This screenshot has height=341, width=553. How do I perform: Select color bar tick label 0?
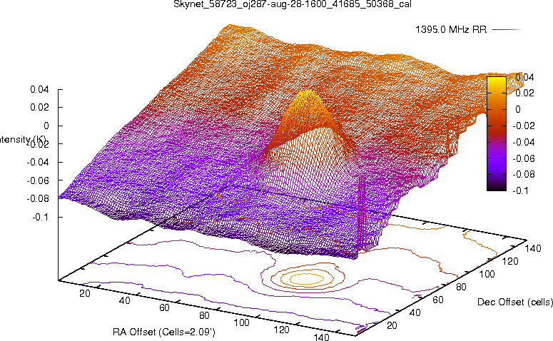click(x=518, y=109)
